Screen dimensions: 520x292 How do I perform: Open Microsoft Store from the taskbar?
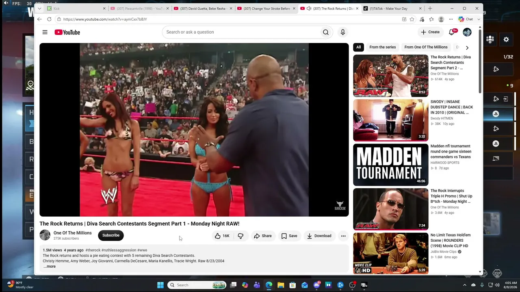[292, 285]
